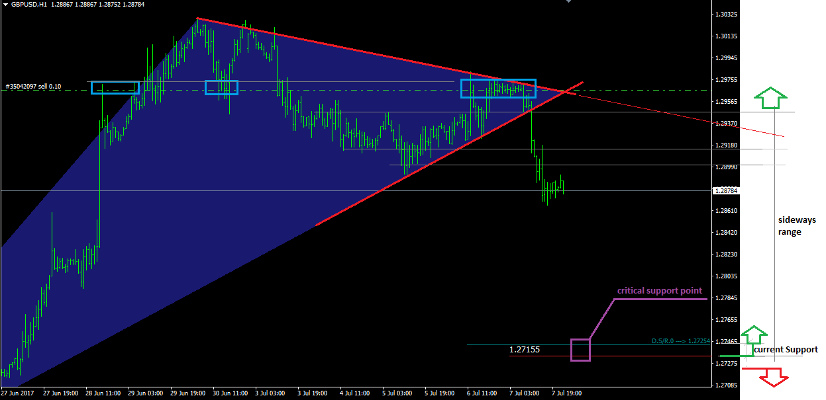Select the 'critical support point' text label
Viewport: 826px width, 400px height.
660,291
